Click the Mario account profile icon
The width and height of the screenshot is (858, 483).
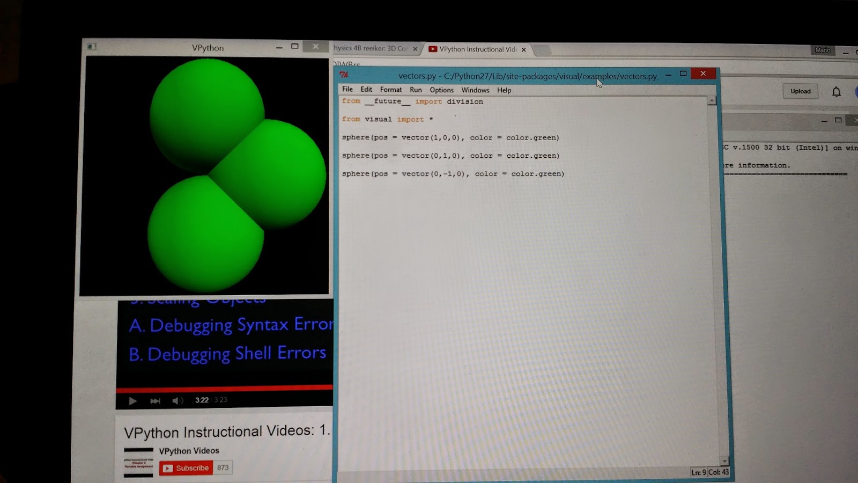[x=823, y=50]
